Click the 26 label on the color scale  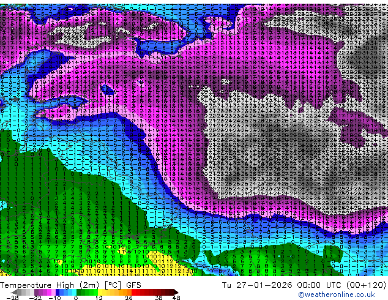[x=129, y=298]
